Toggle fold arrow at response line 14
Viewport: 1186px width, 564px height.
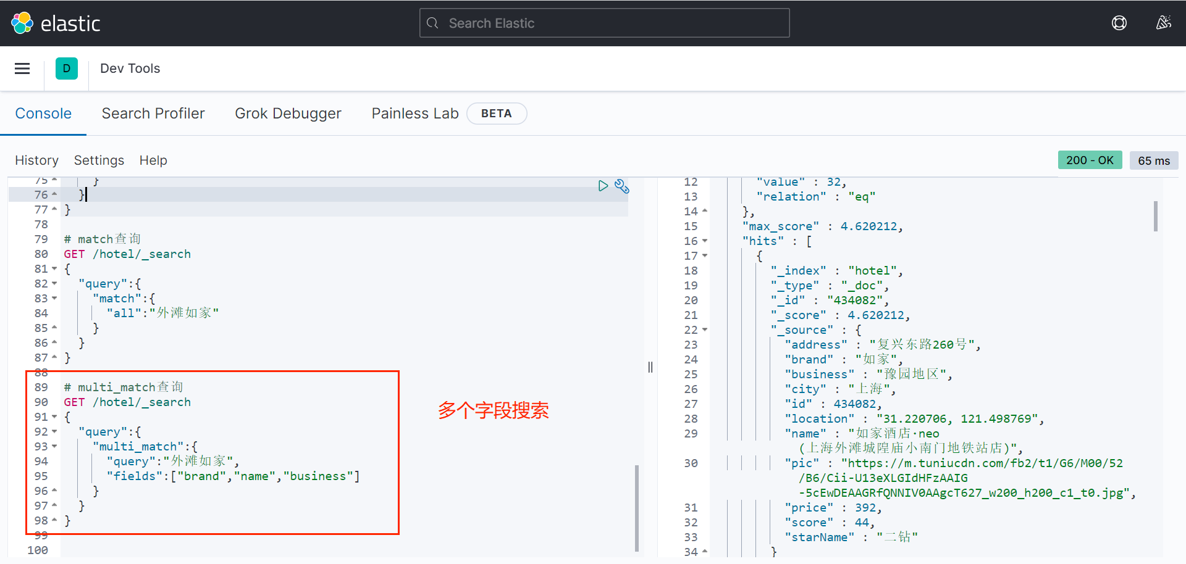click(x=705, y=211)
